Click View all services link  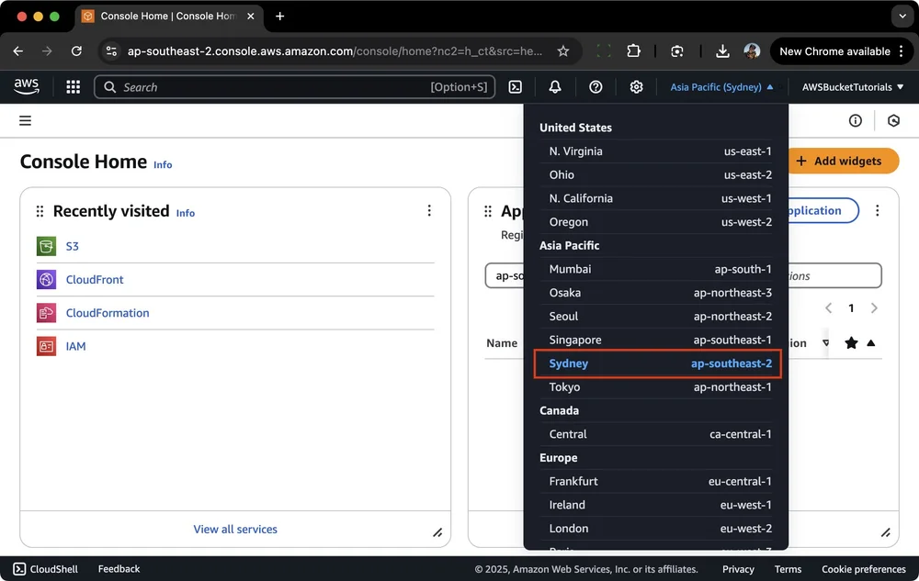pyautogui.click(x=235, y=529)
